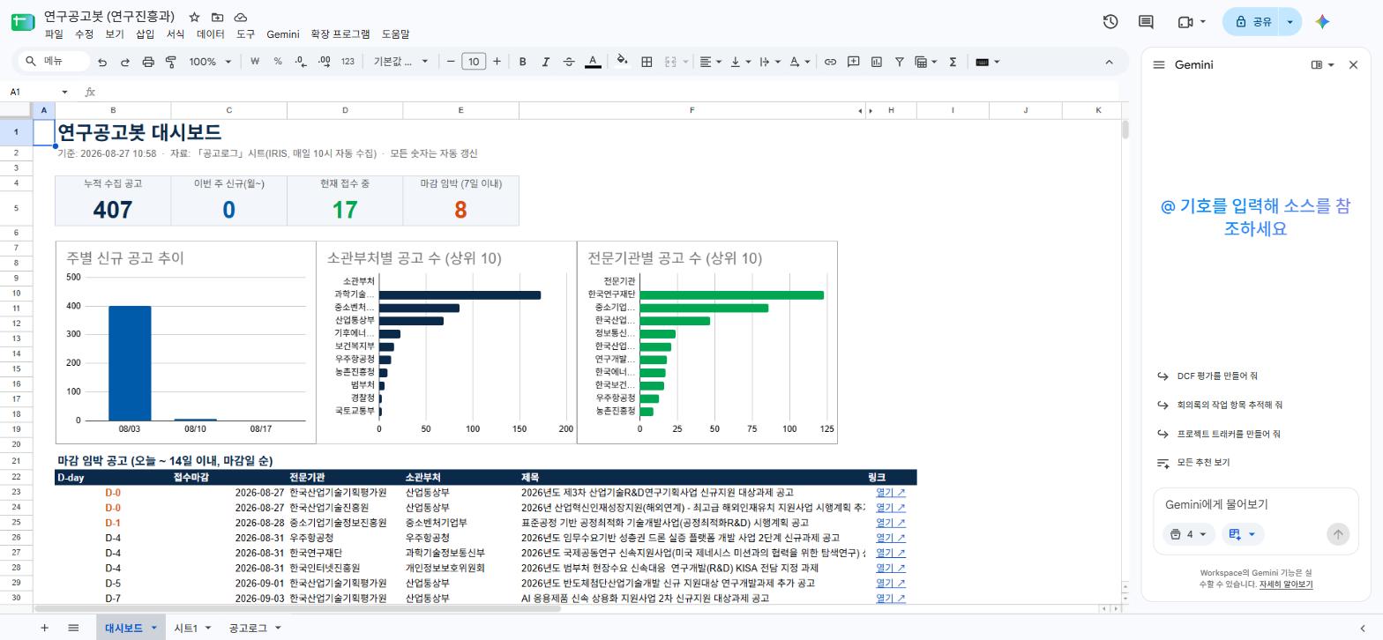This screenshot has width=1383, height=640.
Task: Open the zoom 100% dropdown
Action: [x=210, y=62]
